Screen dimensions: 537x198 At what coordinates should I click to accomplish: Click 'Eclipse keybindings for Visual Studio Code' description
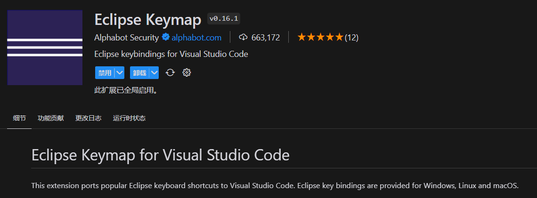pyautogui.click(x=171, y=55)
